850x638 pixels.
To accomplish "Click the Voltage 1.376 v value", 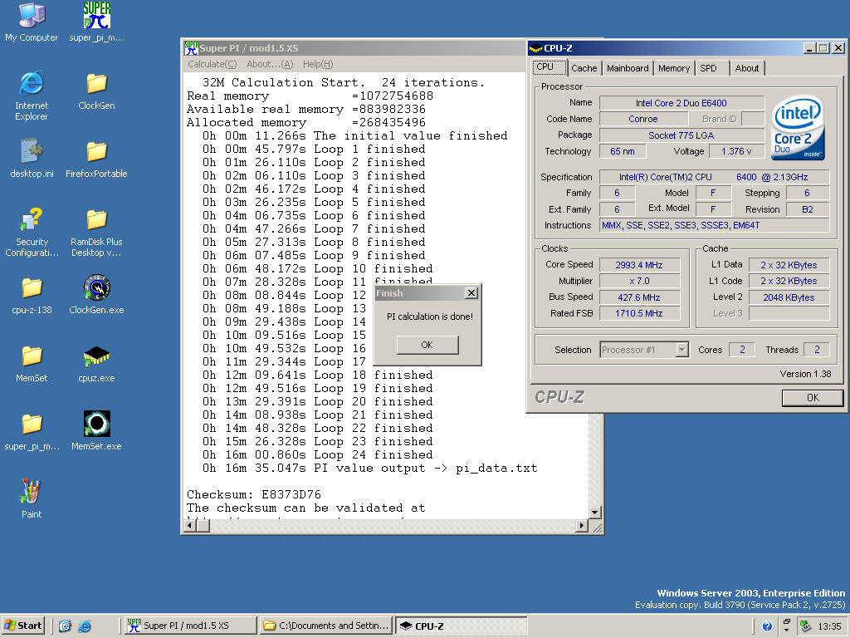I will pyautogui.click(x=736, y=151).
